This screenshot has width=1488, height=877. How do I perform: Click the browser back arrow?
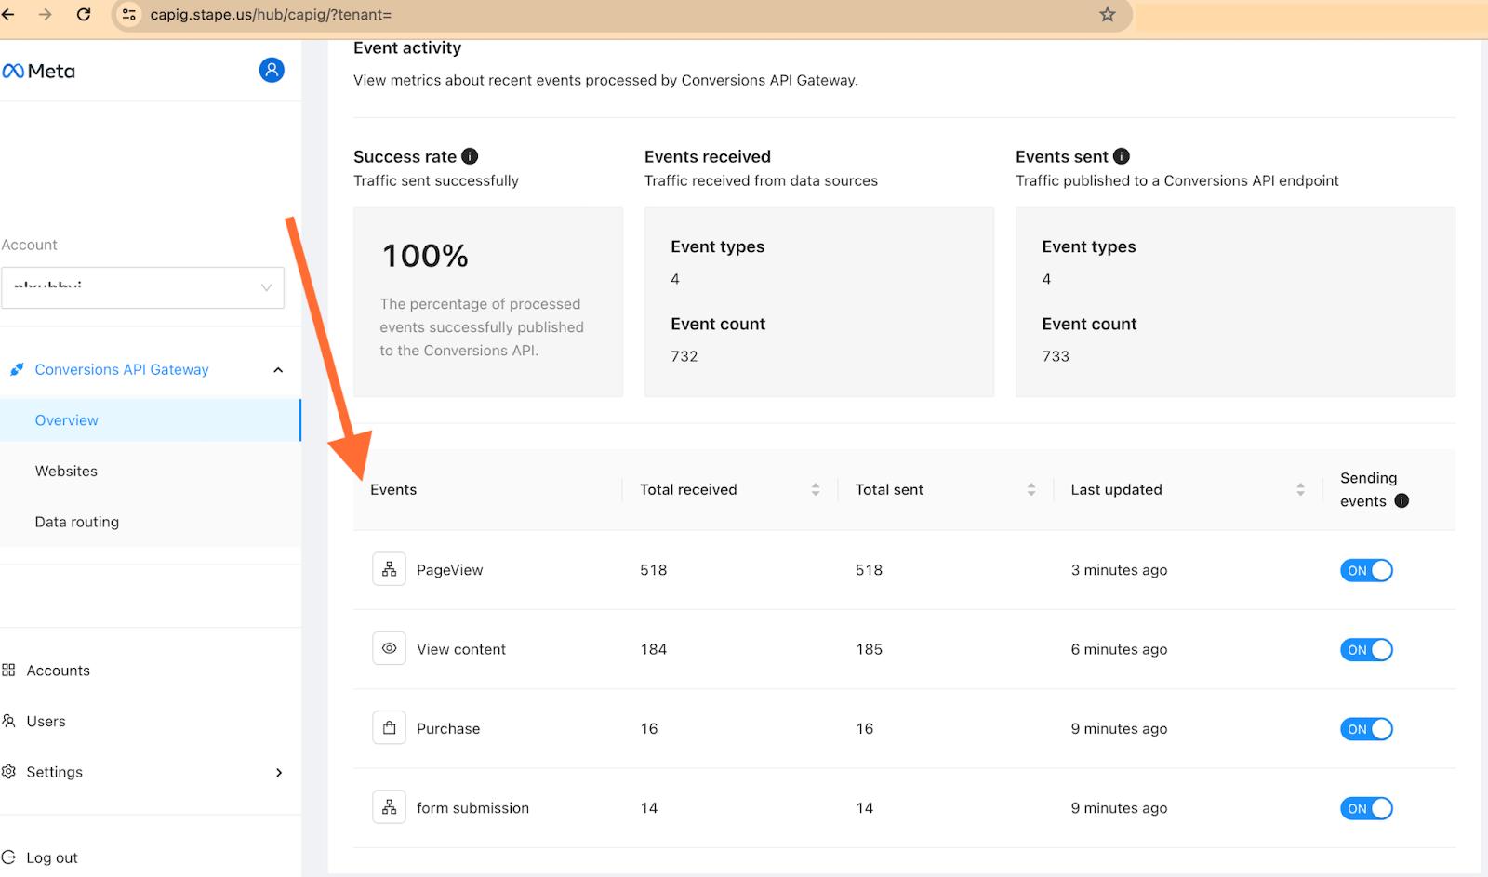click(x=8, y=15)
